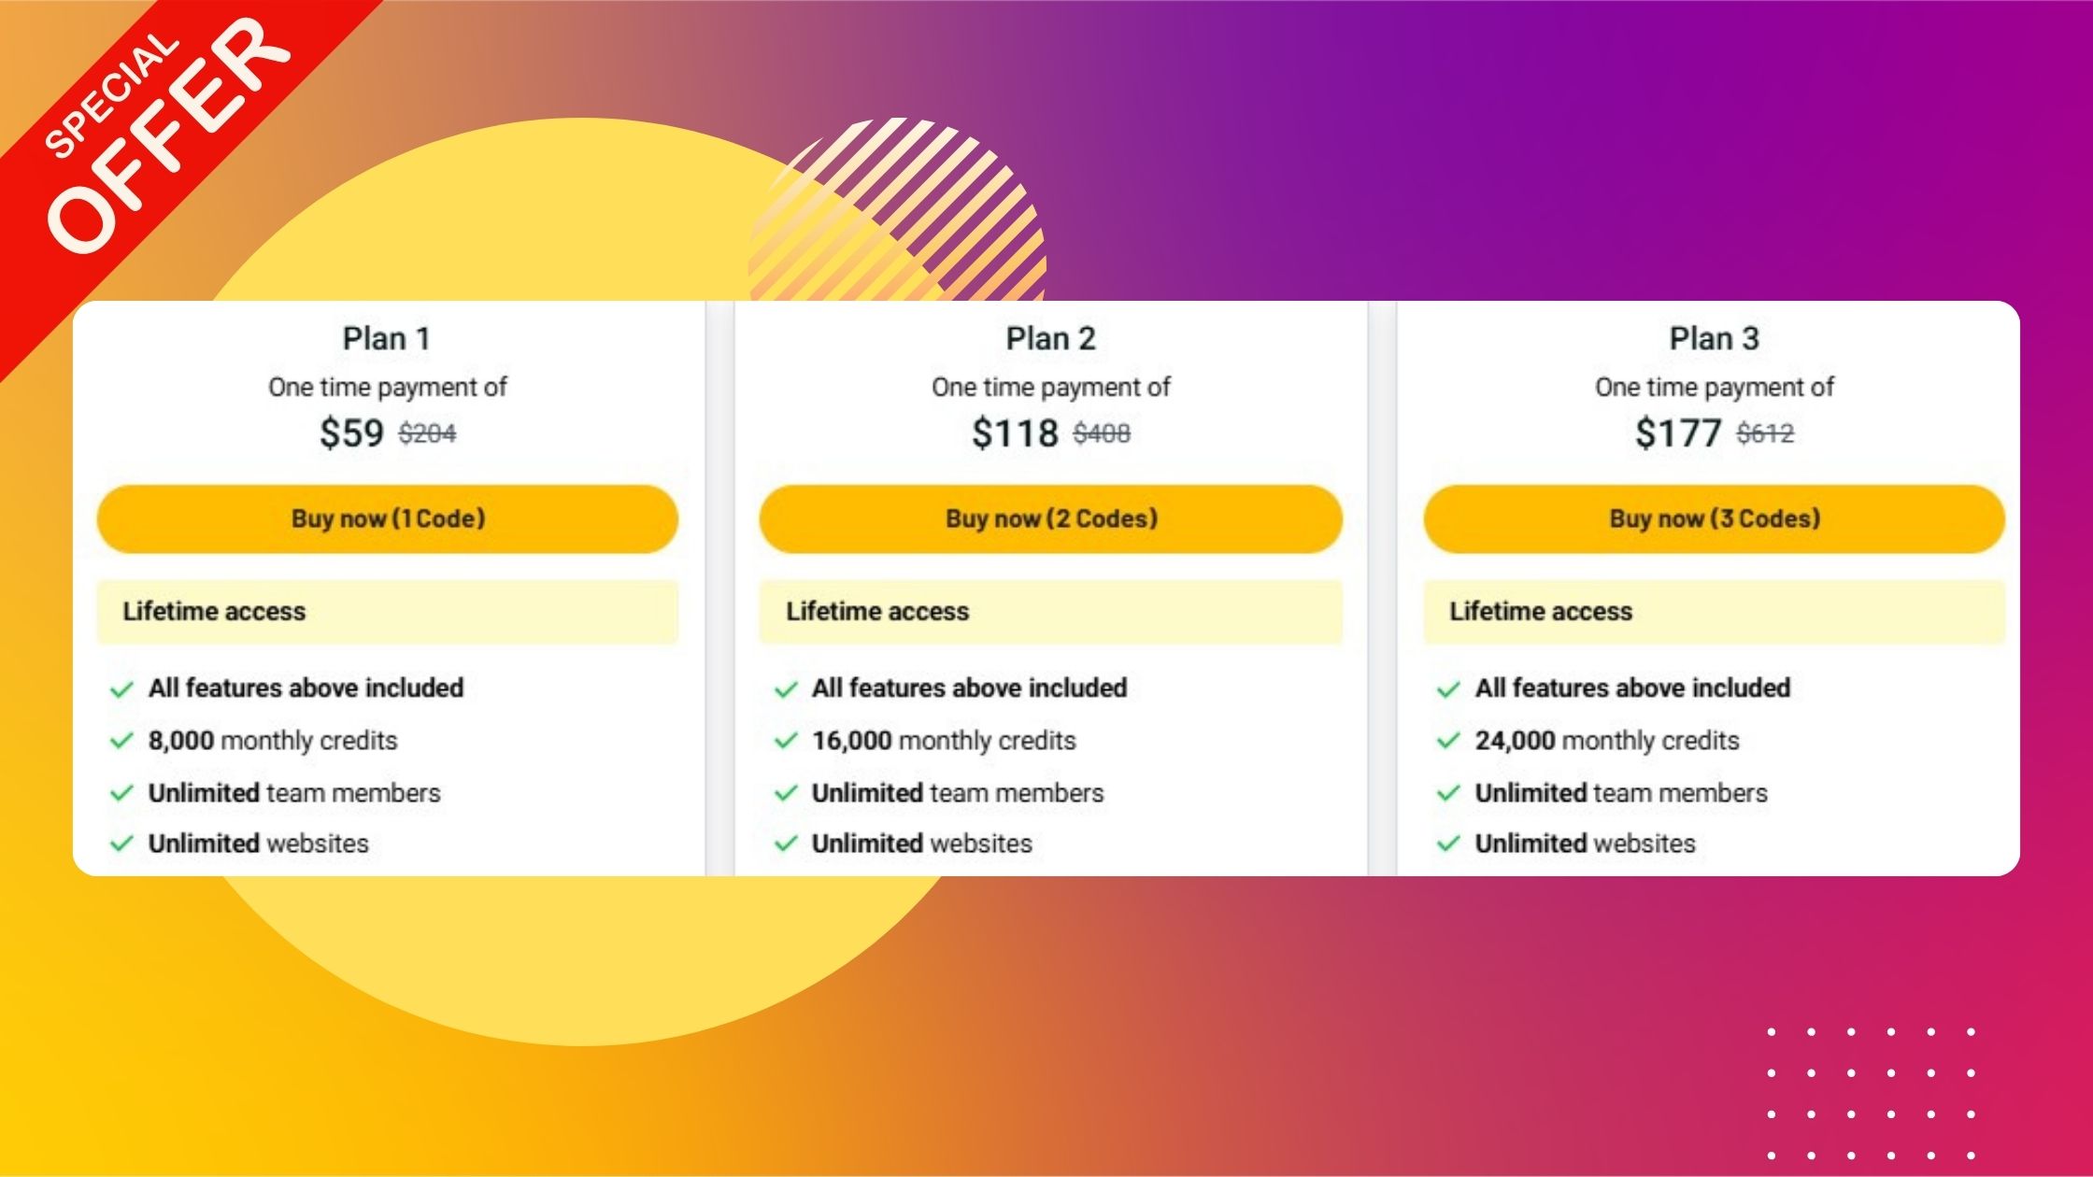
Task: Click the $177 price in Plan 3
Action: click(1677, 433)
